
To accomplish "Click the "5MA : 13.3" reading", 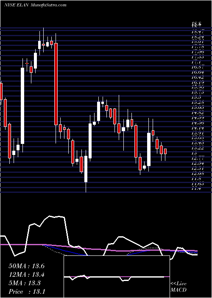I will pos(25,283).
